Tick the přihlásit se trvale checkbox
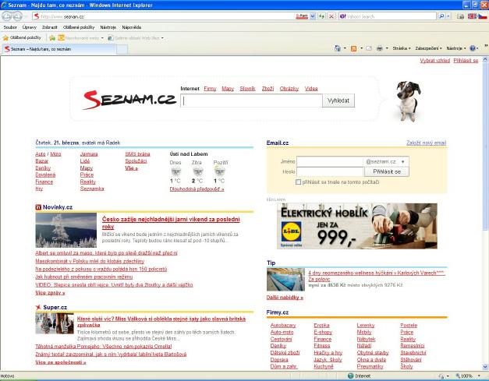489x381 pixels. pos(298,182)
